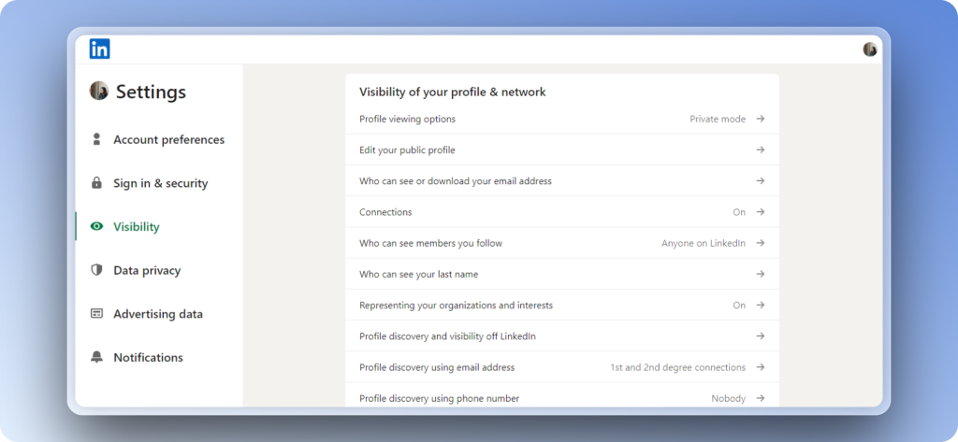Switch to Sign in & security section
Image resolution: width=958 pixels, height=442 pixels.
160,183
